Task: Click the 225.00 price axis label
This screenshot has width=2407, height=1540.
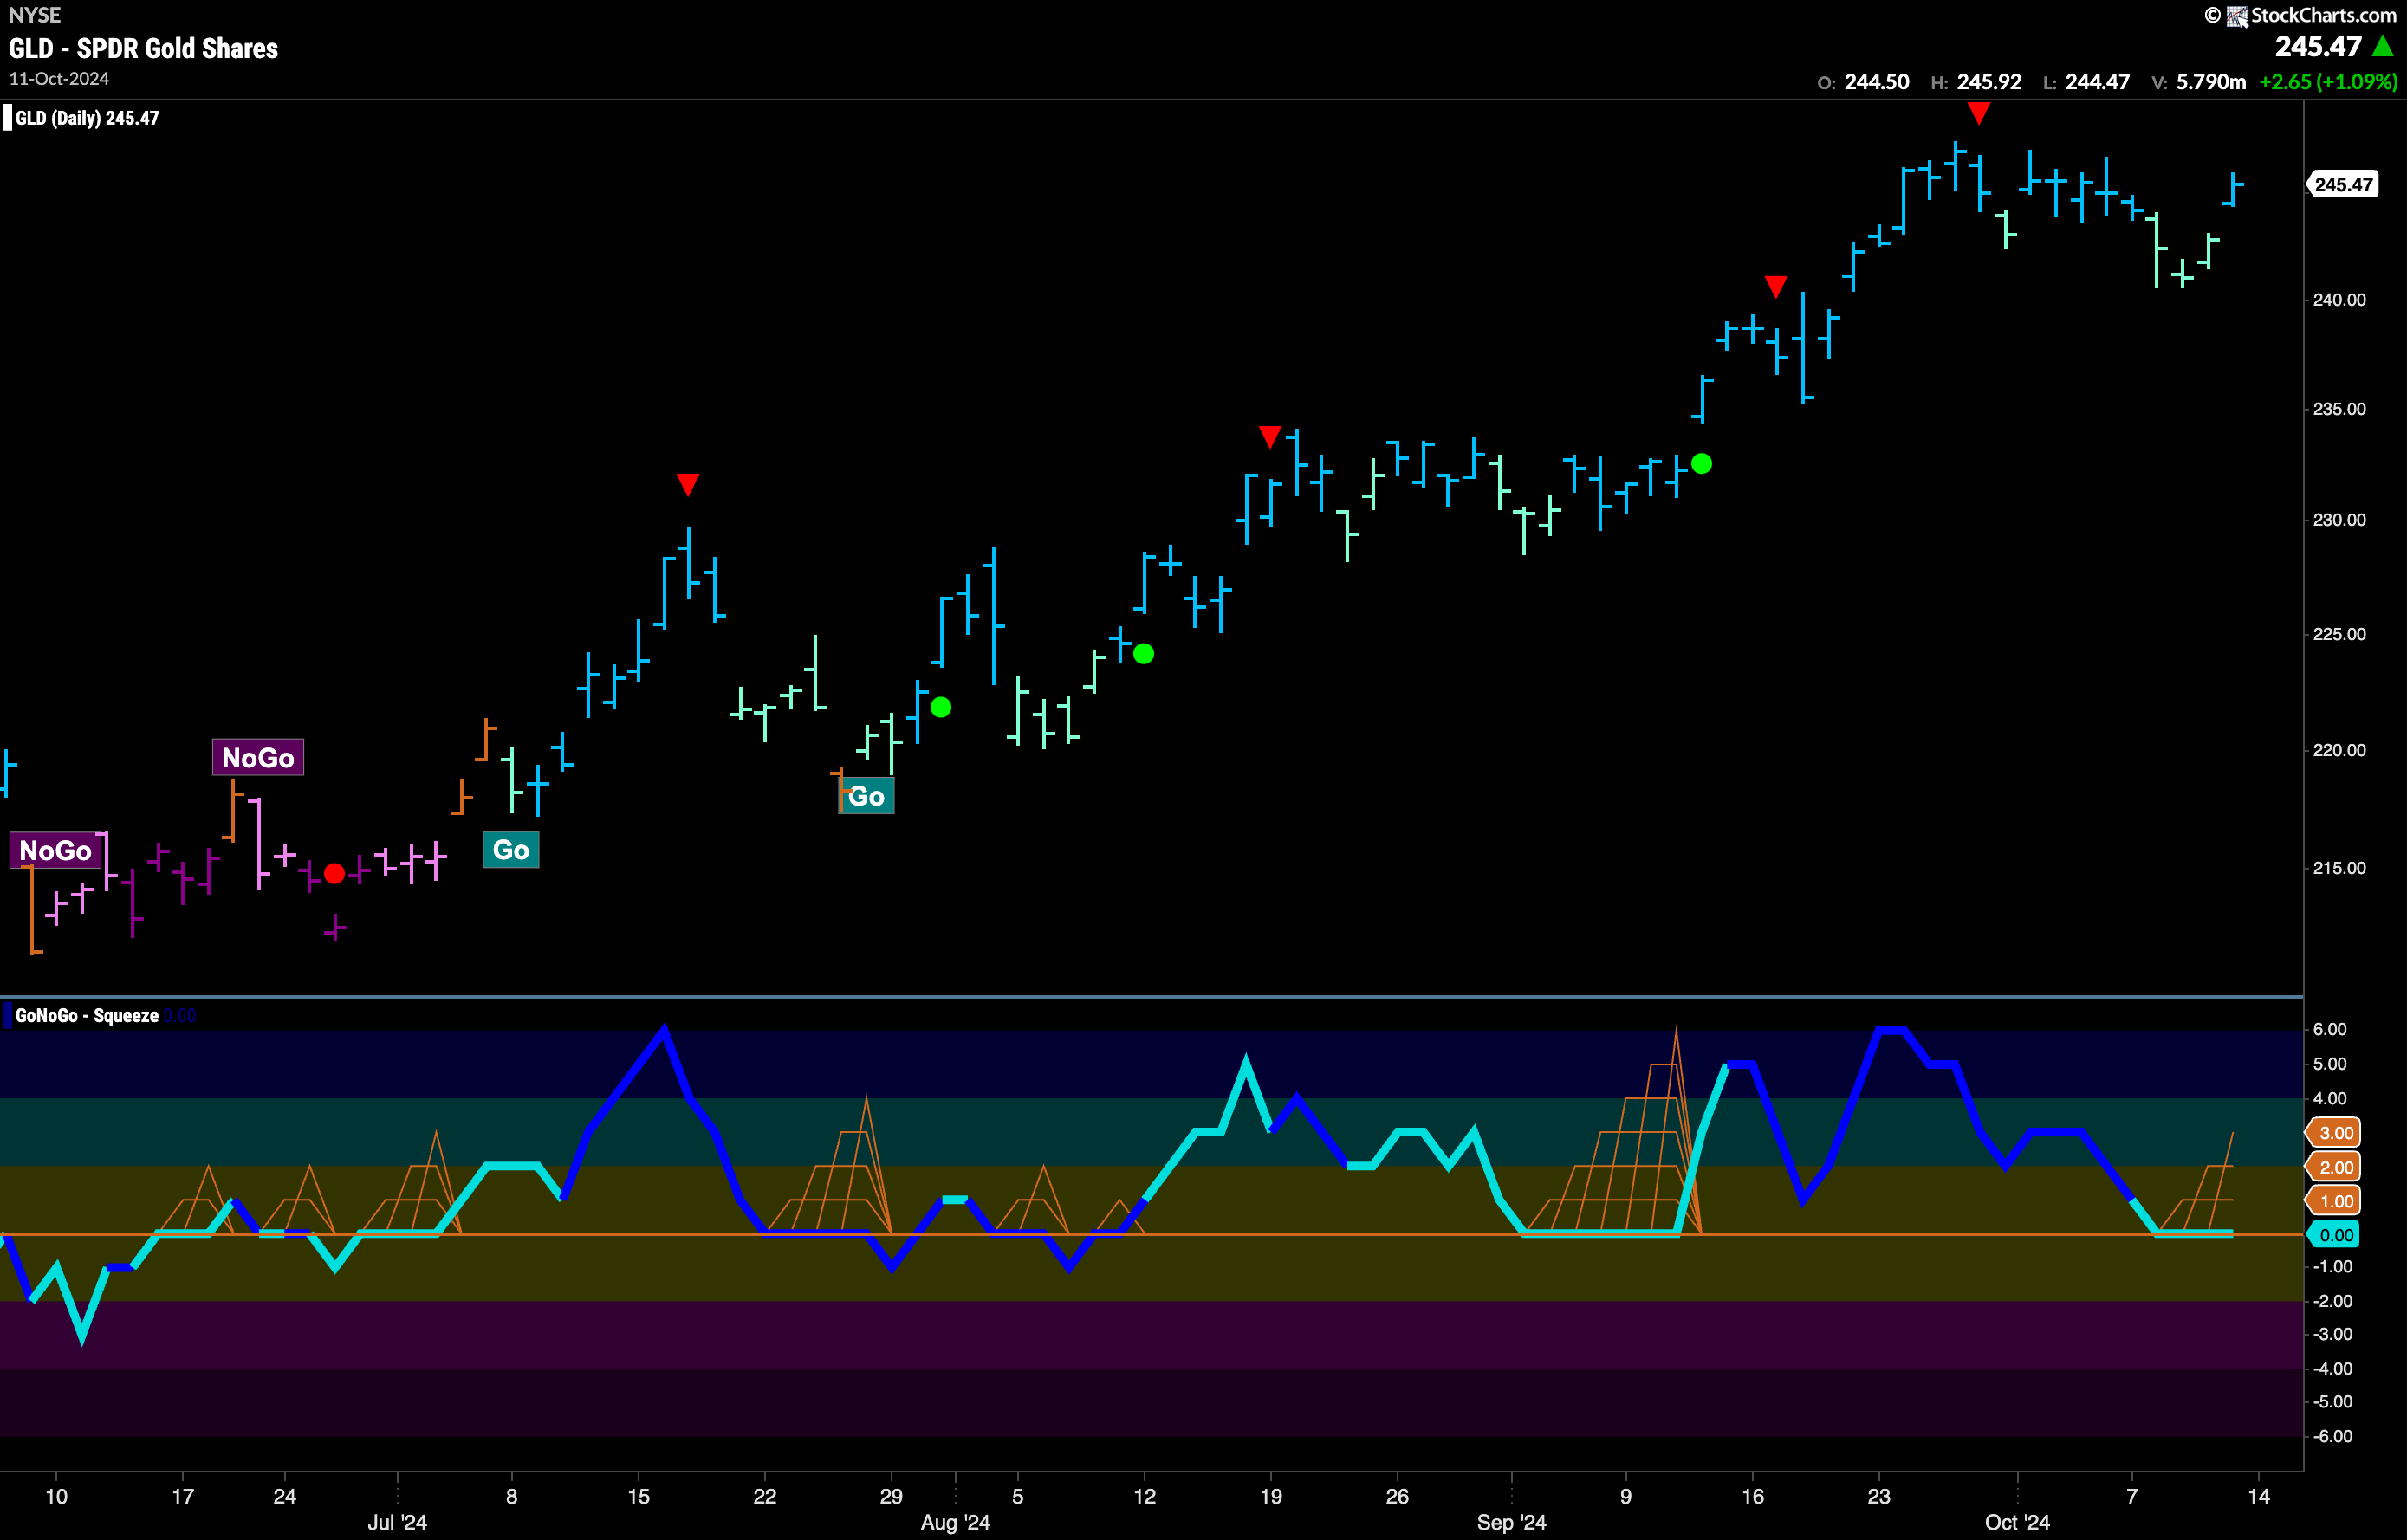Action: point(2339,634)
